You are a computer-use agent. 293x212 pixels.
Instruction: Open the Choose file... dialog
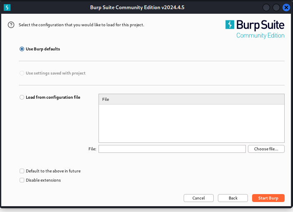pyautogui.click(x=266, y=149)
